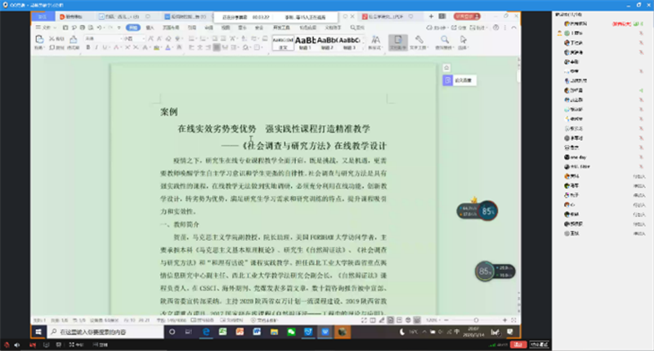Toggle underline formatting in the ribbon
The width and height of the screenshot is (654, 351).
105,47
